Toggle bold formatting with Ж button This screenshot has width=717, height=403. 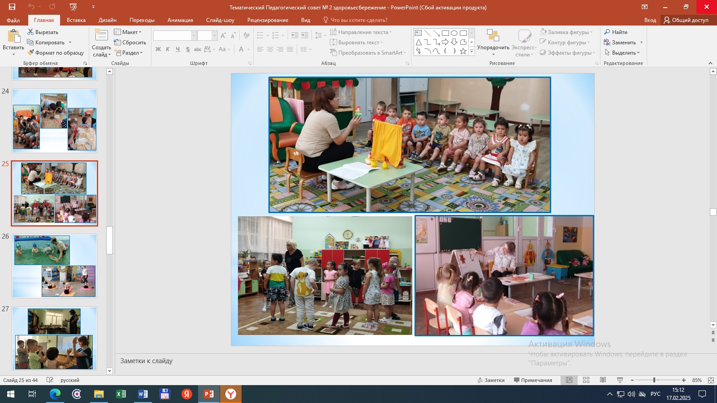(158, 49)
